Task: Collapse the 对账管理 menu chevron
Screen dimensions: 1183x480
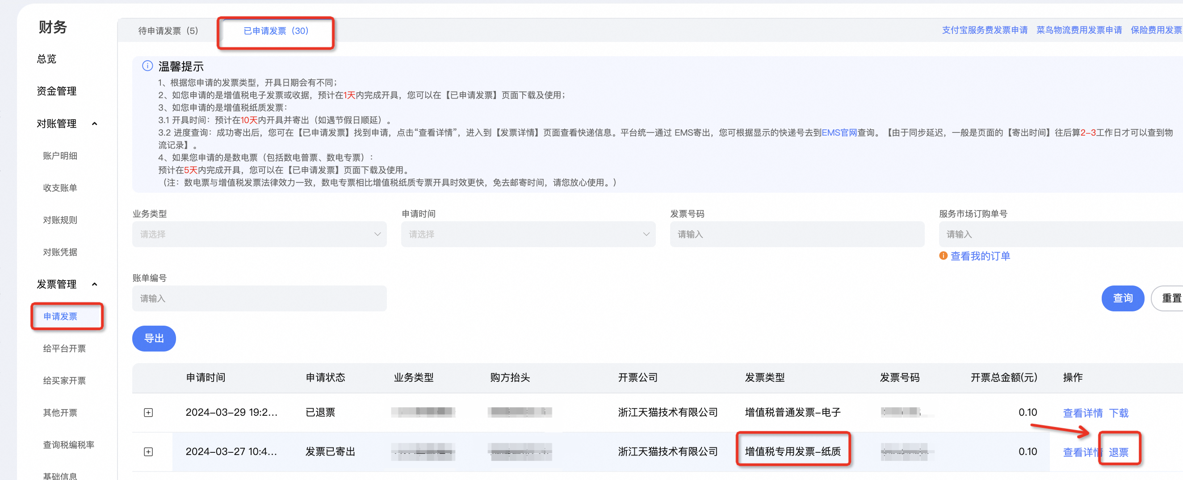Action: pos(95,124)
